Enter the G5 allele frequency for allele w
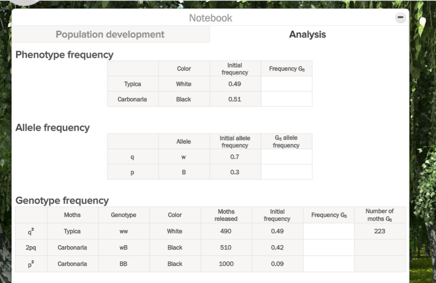Screen dimensions: 436x283 287,156
